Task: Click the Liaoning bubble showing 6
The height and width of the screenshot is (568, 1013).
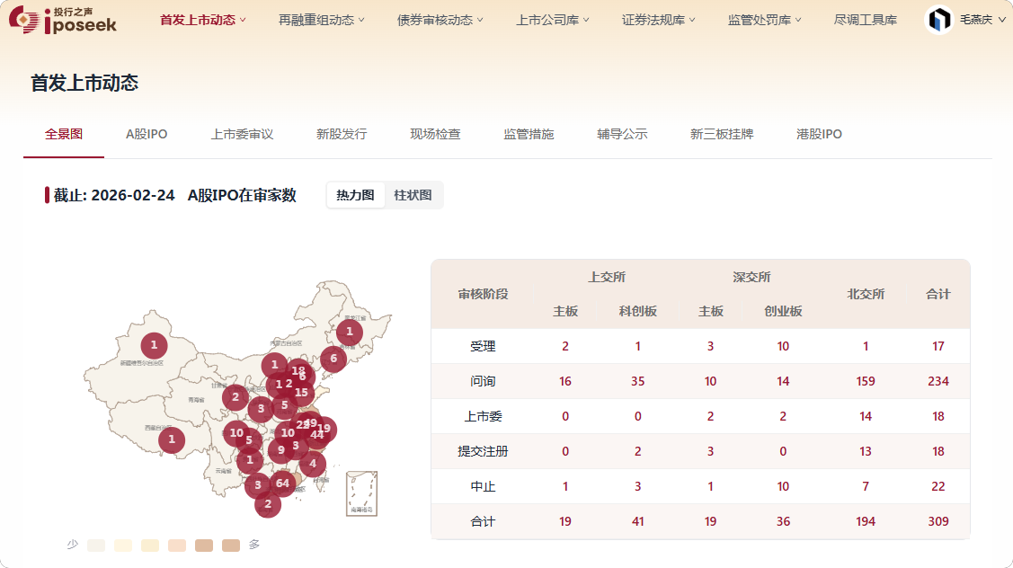Action: click(x=333, y=359)
